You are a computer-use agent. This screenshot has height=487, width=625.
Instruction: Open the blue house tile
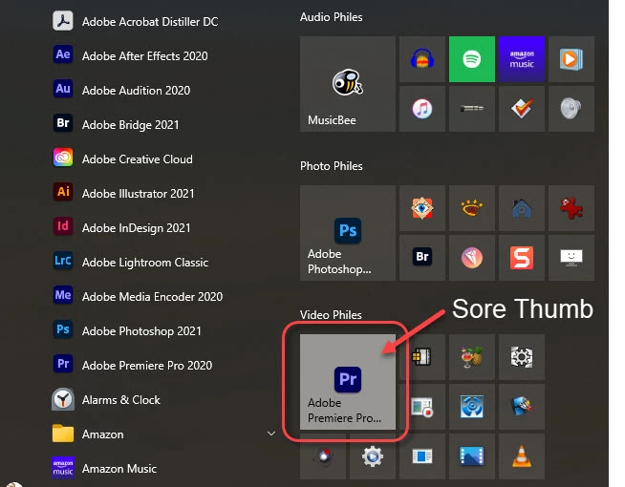tap(522, 208)
